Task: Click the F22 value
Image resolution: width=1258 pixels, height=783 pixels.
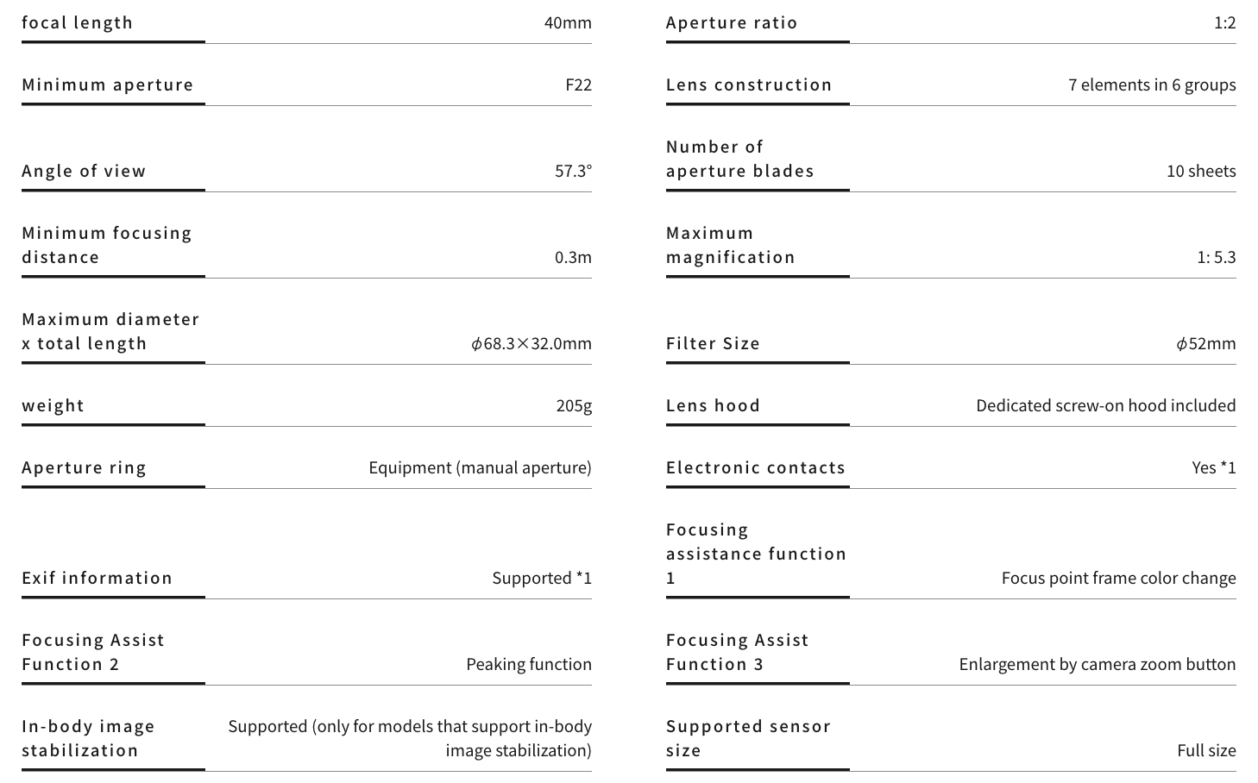Action: 578,85
